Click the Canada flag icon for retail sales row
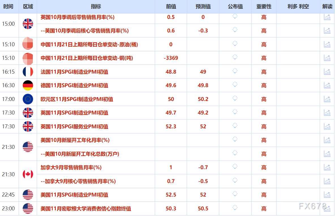Viewport: 335px width, 216px height. click(x=28, y=174)
